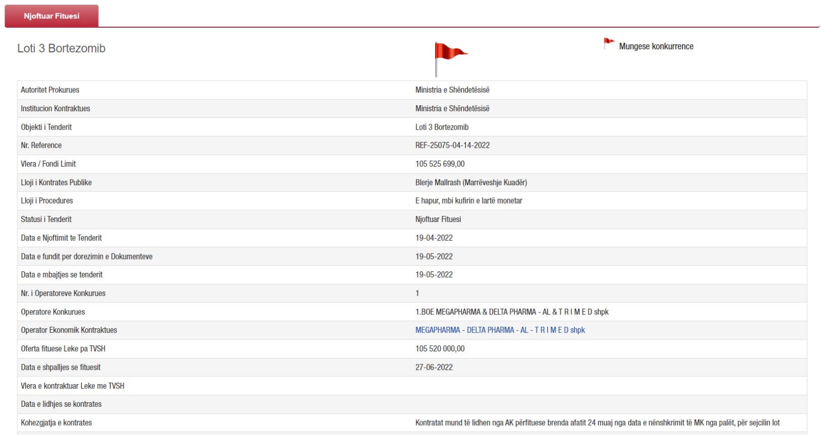The width and height of the screenshot is (821, 435).
Task: Open the MEGAPHARMA - DELTA PHARMA contractor link
Action: click(500, 330)
